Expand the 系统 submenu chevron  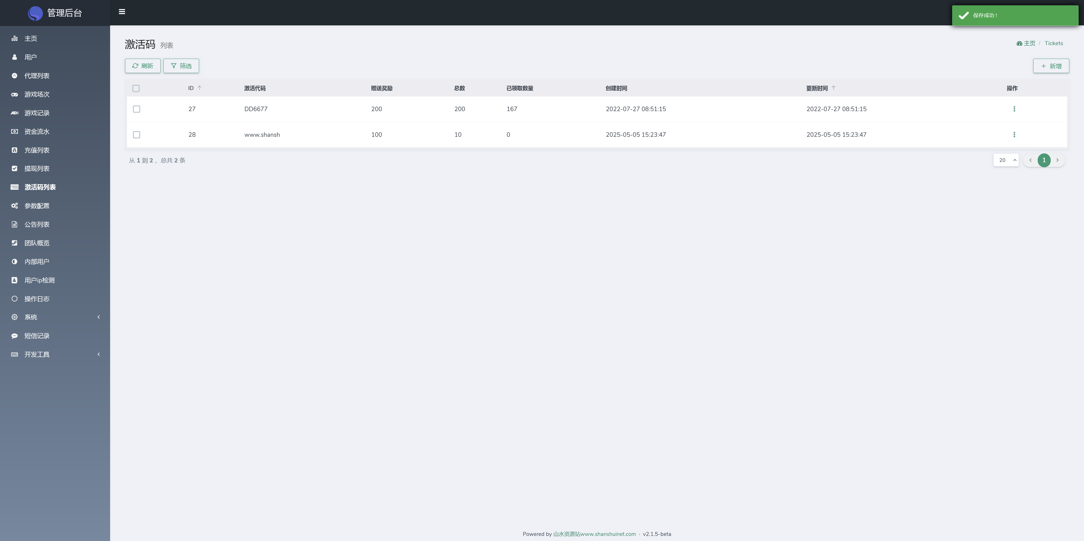pyautogui.click(x=99, y=317)
